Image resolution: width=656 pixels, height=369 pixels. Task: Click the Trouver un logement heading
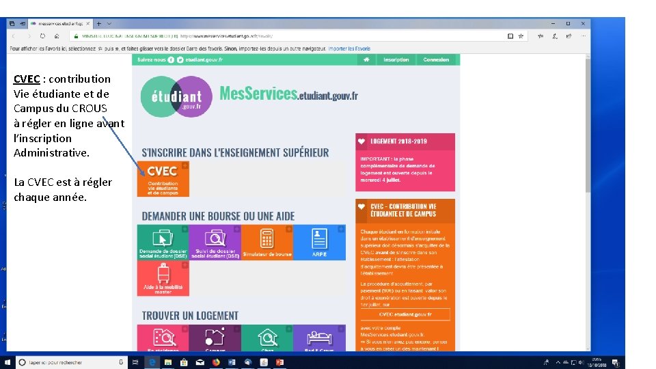click(x=190, y=316)
